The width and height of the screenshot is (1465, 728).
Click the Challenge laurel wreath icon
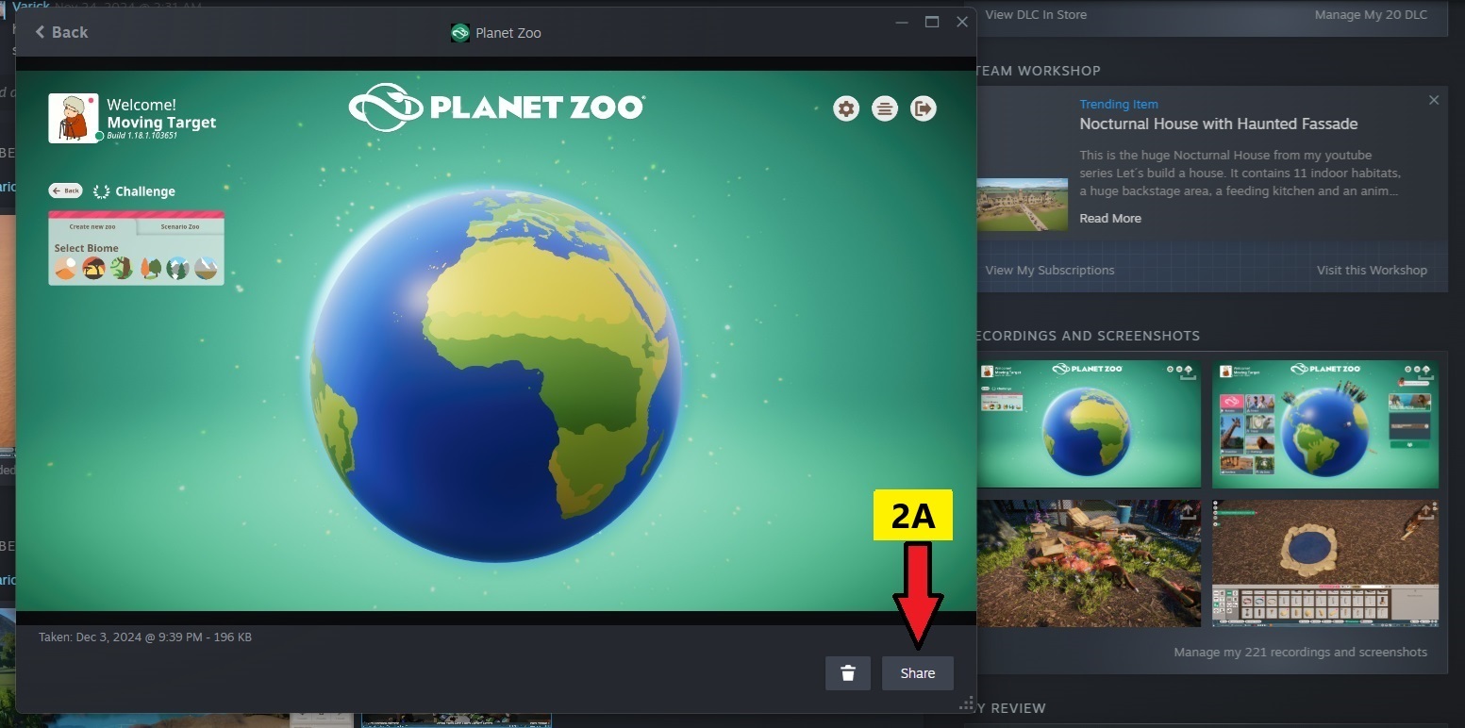[102, 191]
